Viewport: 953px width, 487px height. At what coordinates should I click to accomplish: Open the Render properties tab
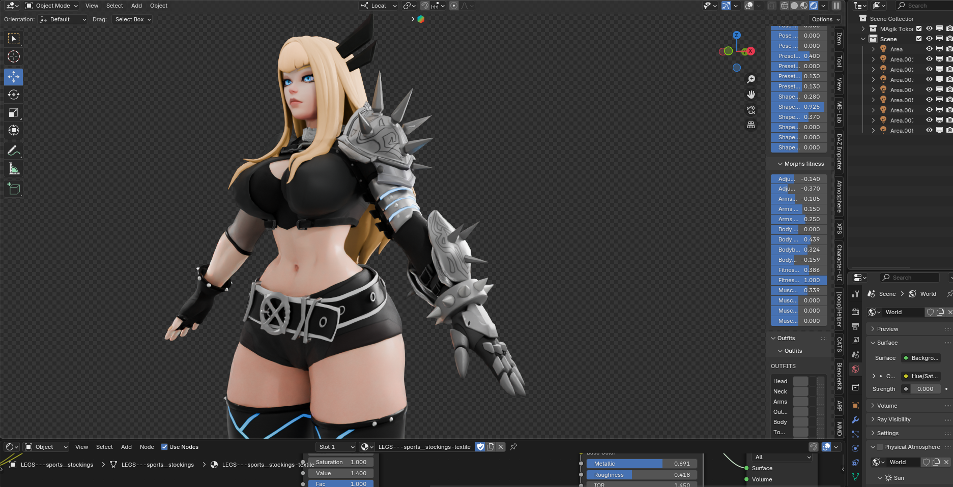pos(855,312)
